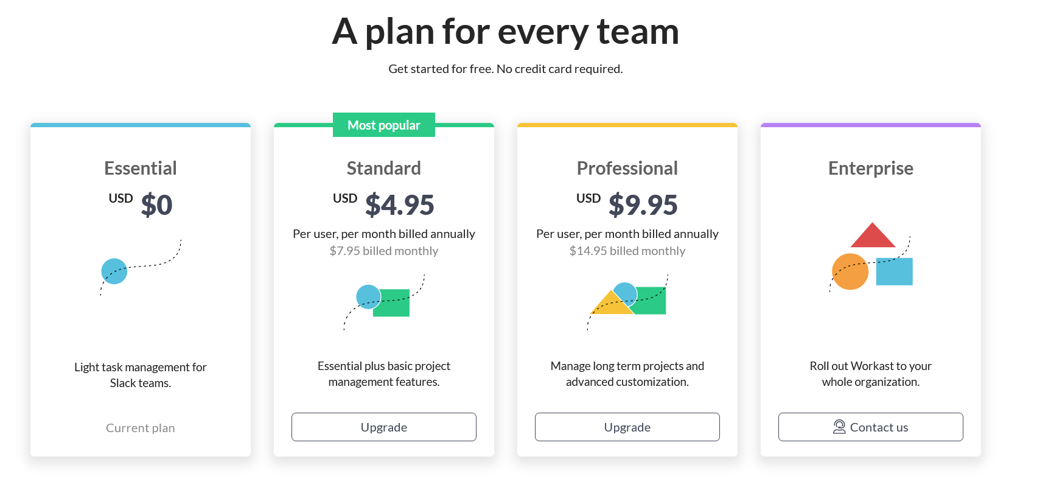Click the Upgrade button for the Standard plan
Screen dimensions: 1051x479
pos(383,427)
